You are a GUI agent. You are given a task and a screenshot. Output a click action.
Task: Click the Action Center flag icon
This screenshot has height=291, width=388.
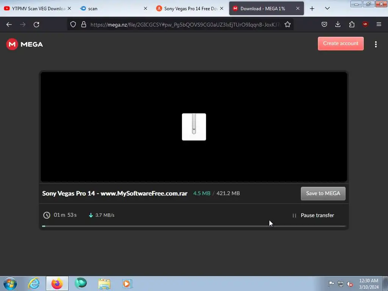tap(331, 283)
